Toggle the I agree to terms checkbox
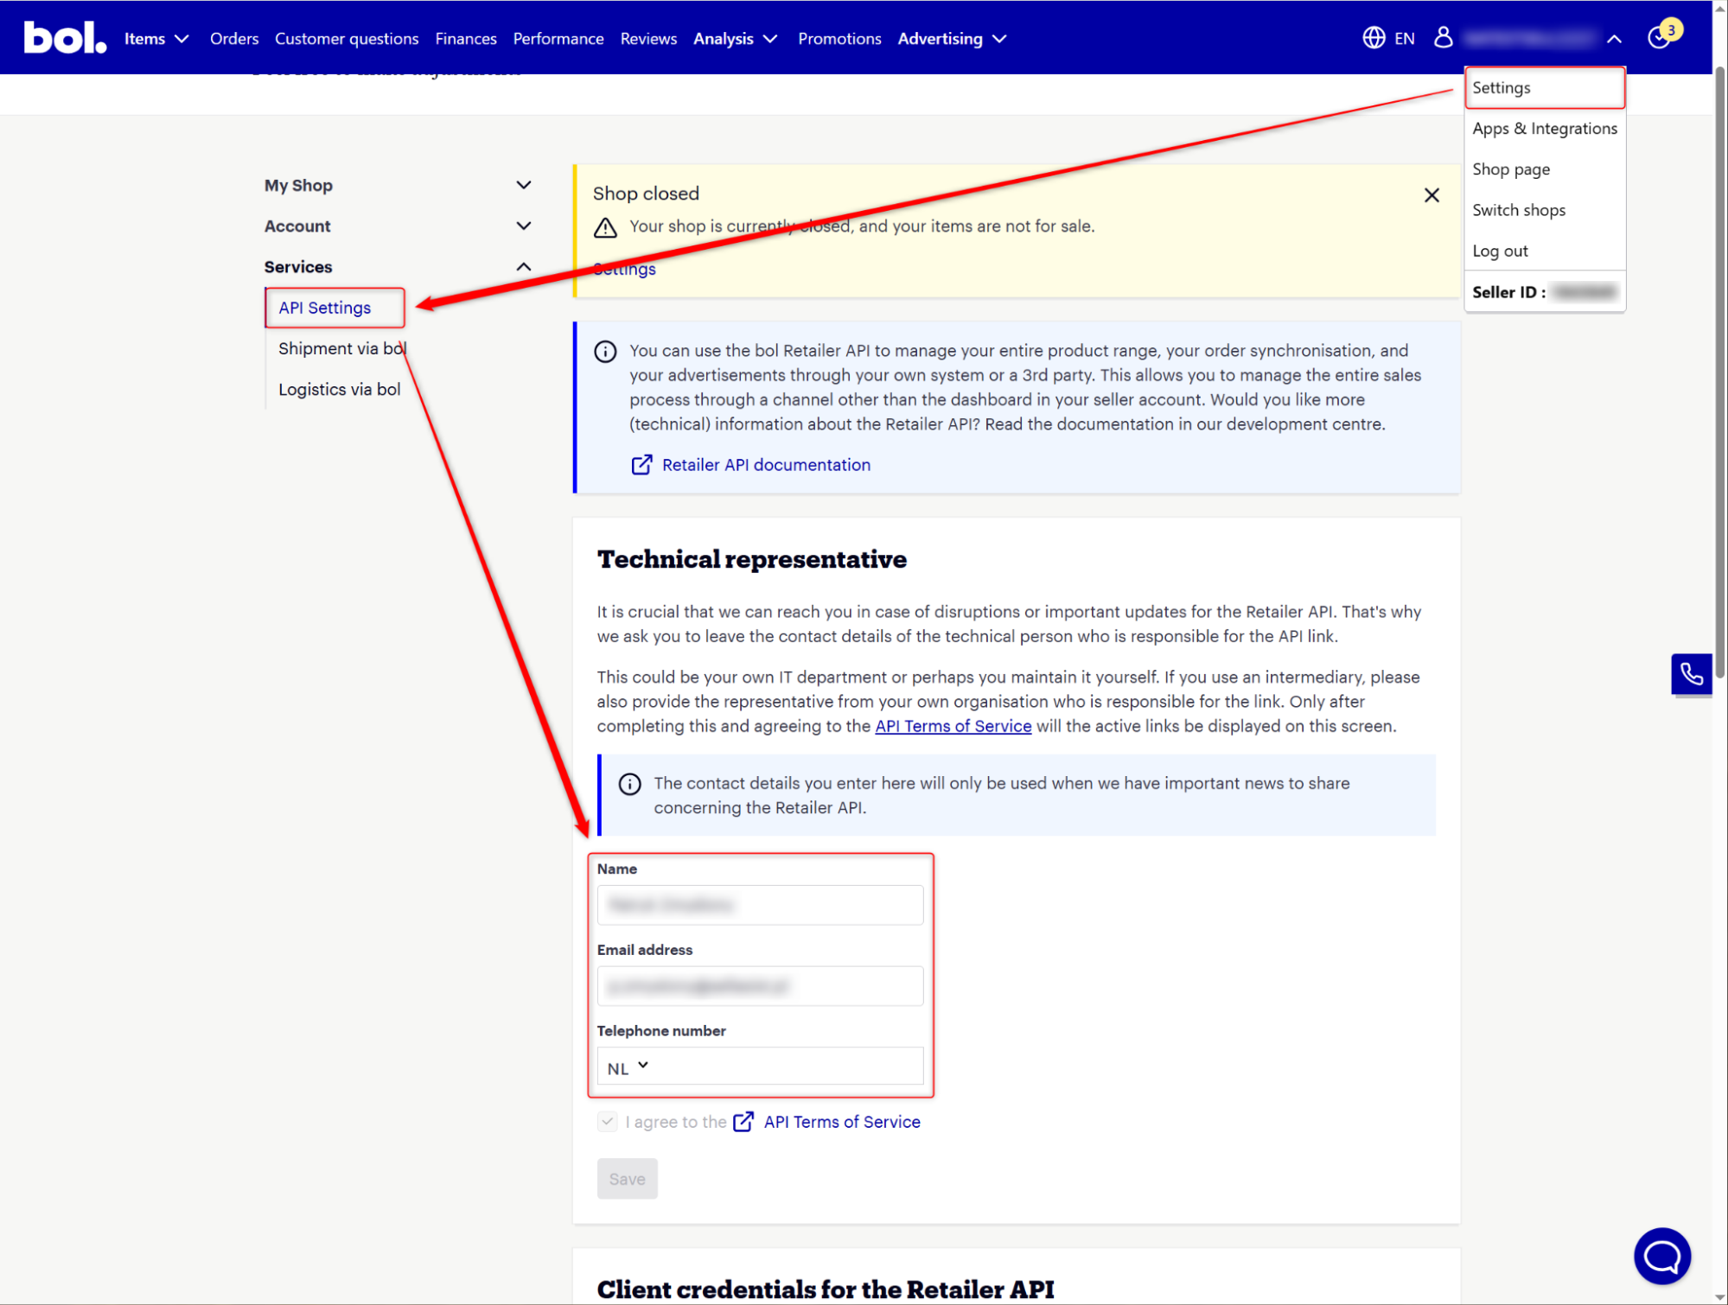 coord(608,1122)
